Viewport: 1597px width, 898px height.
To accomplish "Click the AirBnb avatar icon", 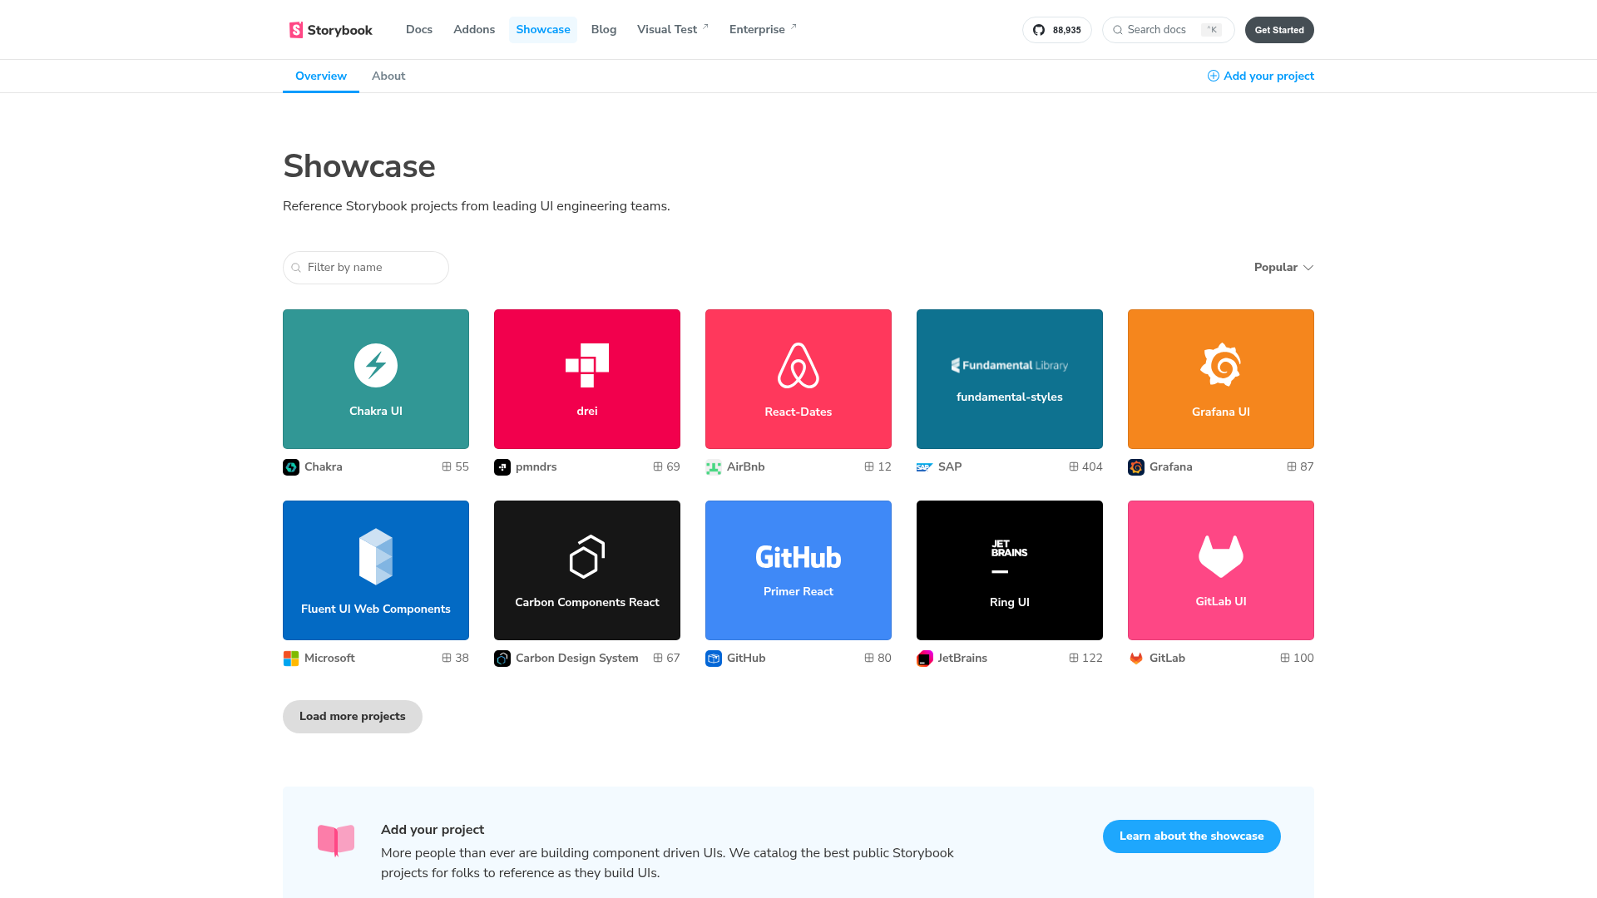I will coord(714,467).
